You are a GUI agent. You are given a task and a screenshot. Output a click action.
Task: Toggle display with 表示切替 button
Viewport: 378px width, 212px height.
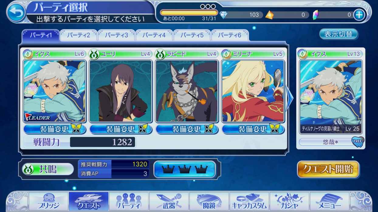(338, 34)
